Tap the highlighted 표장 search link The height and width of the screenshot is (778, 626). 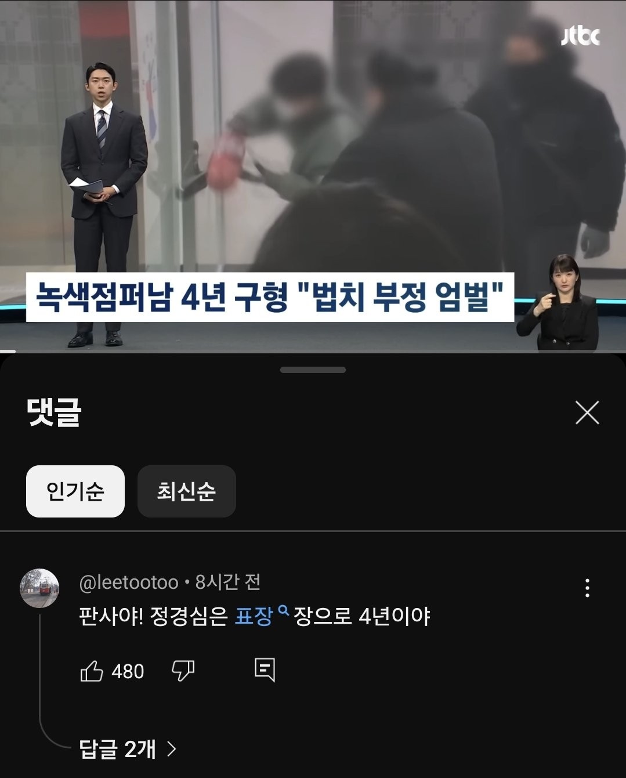click(x=254, y=616)
